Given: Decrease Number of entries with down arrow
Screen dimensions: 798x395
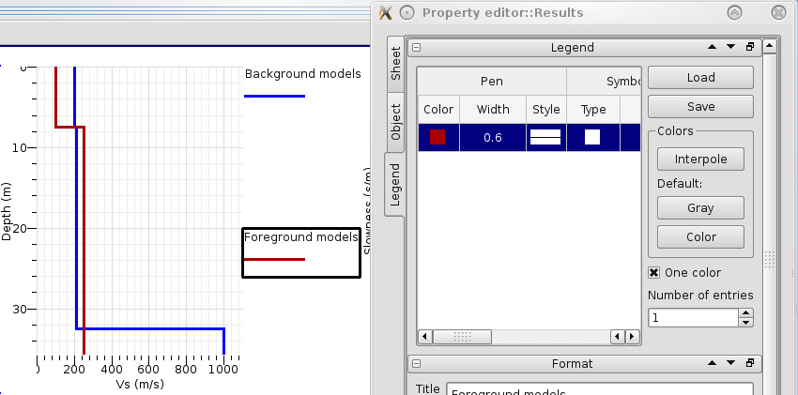Looking at the screenshot, I should point(746,323).
